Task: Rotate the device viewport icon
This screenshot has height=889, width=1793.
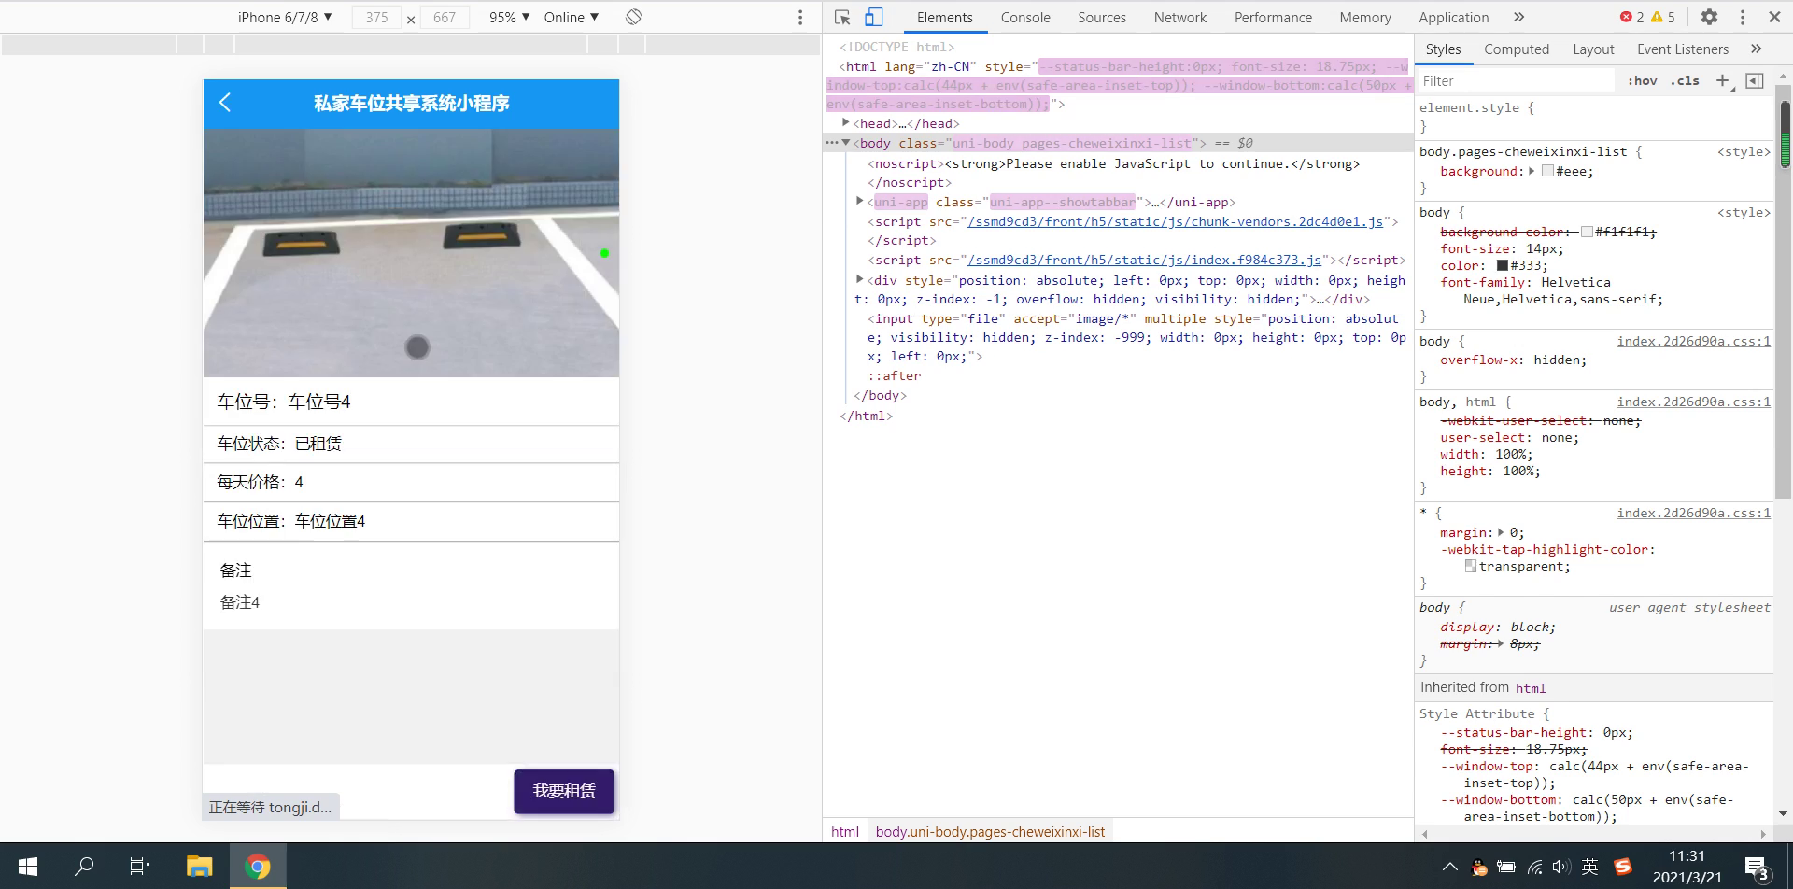Action: pos(634,17)
